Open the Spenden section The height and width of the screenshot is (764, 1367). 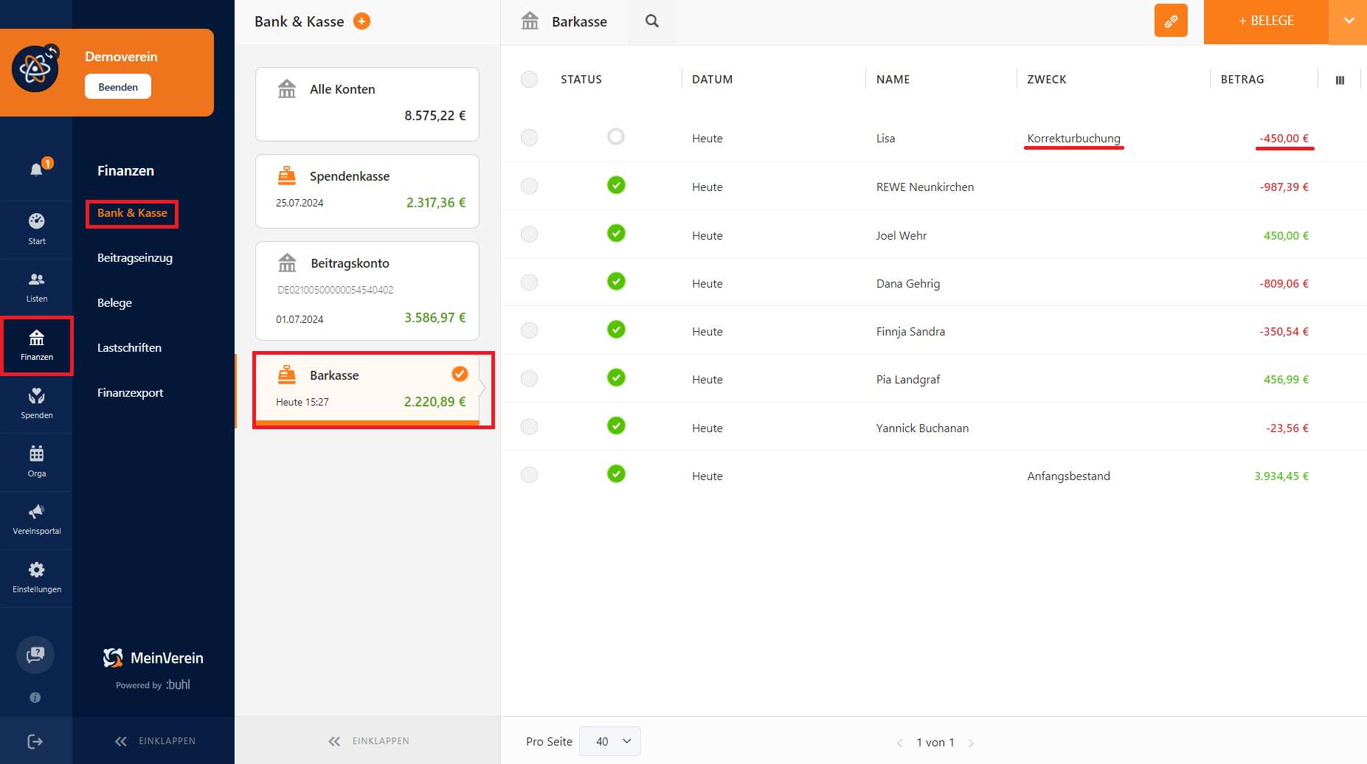[x=36, y=404]
